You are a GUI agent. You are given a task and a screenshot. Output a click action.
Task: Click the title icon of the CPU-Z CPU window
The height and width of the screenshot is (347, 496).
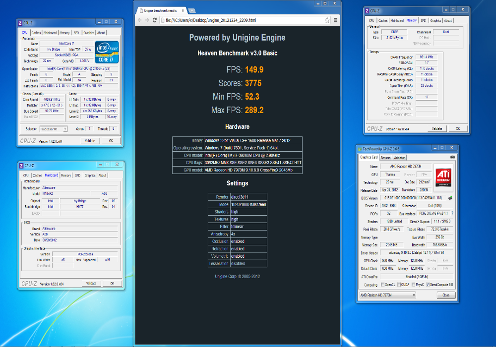pos(20,23)
